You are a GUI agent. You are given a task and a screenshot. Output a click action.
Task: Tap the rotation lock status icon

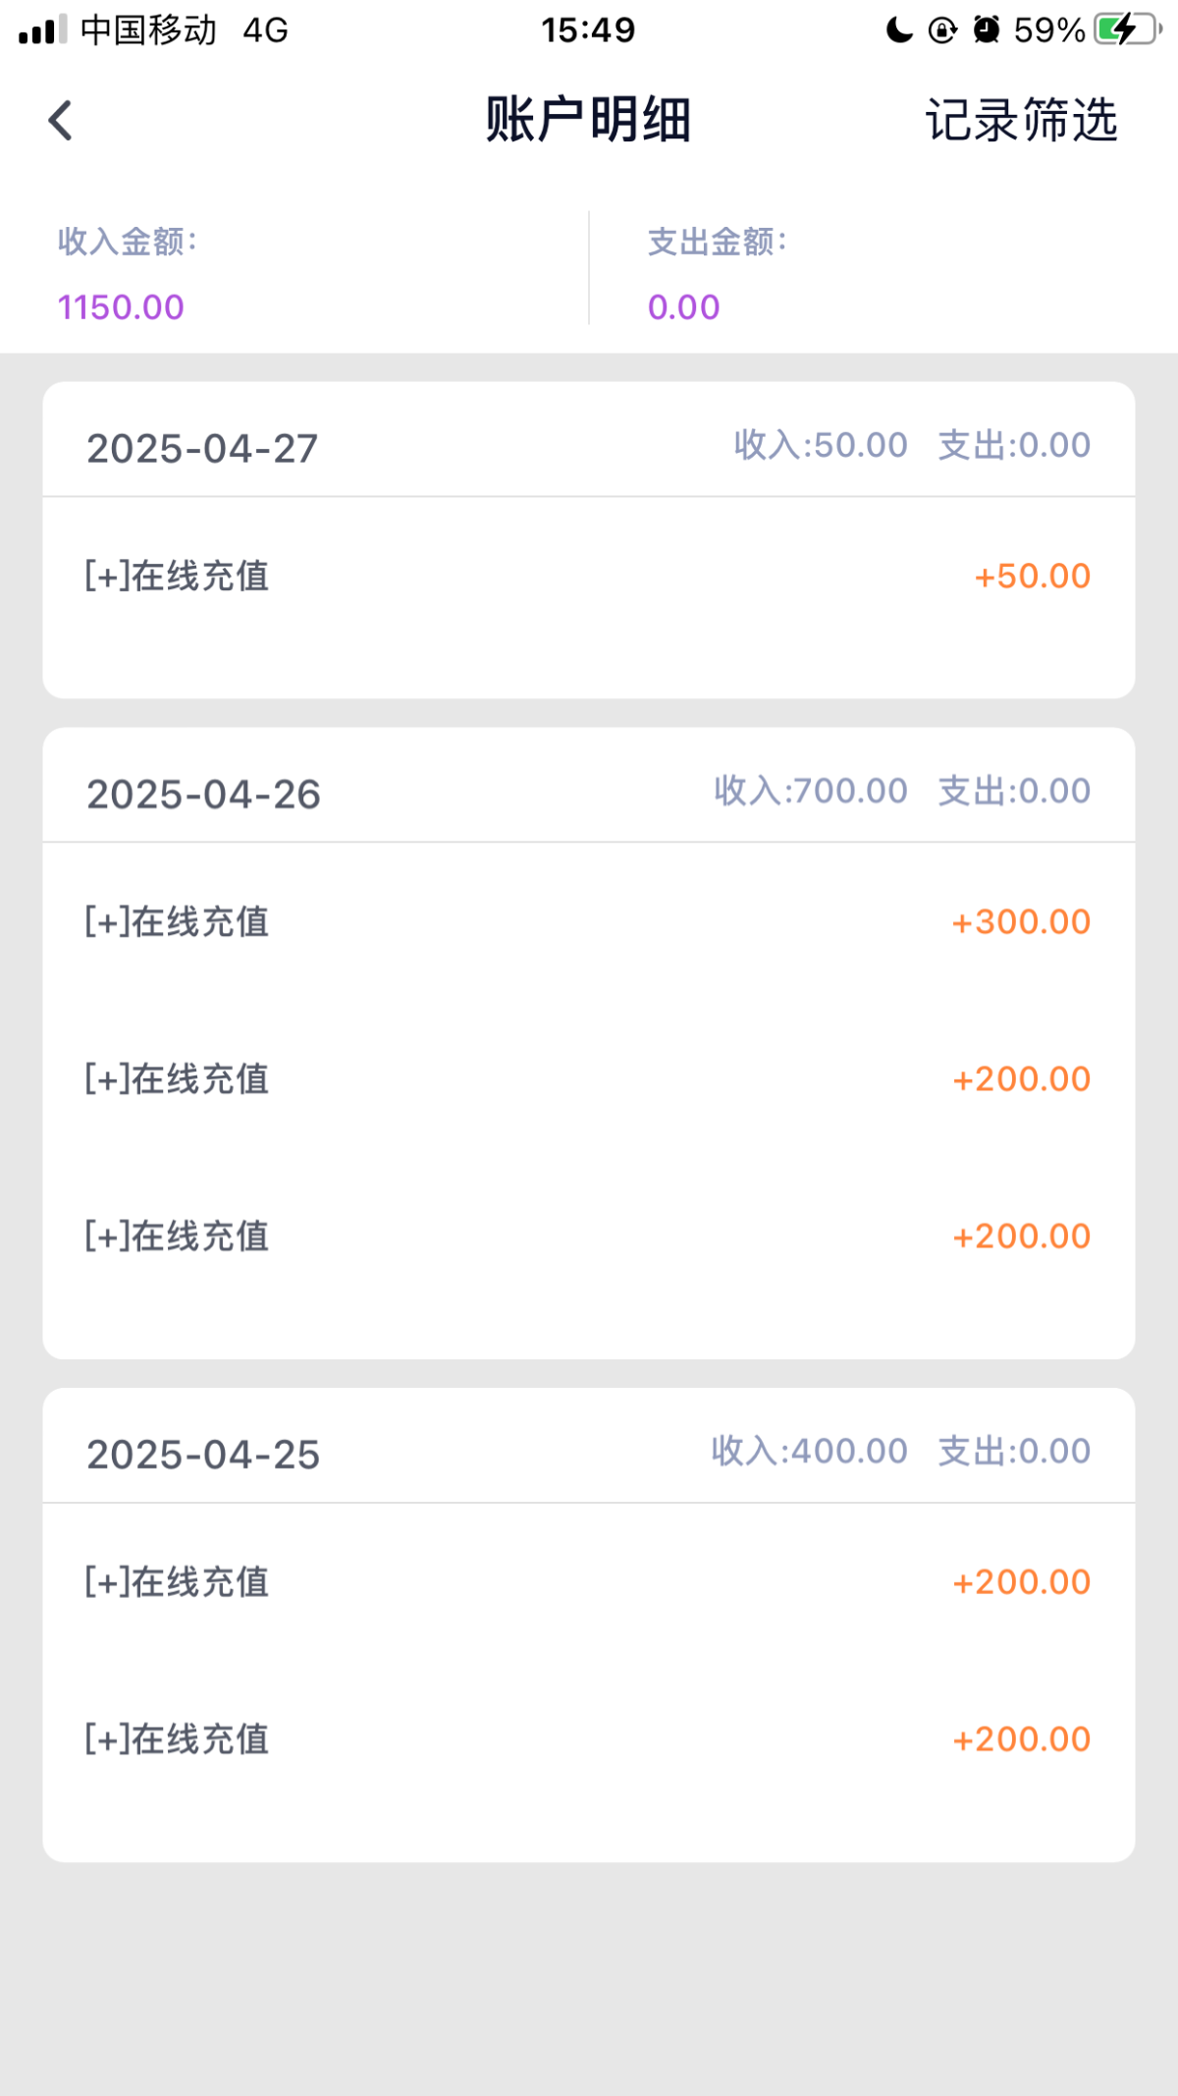tap(942, 30)
